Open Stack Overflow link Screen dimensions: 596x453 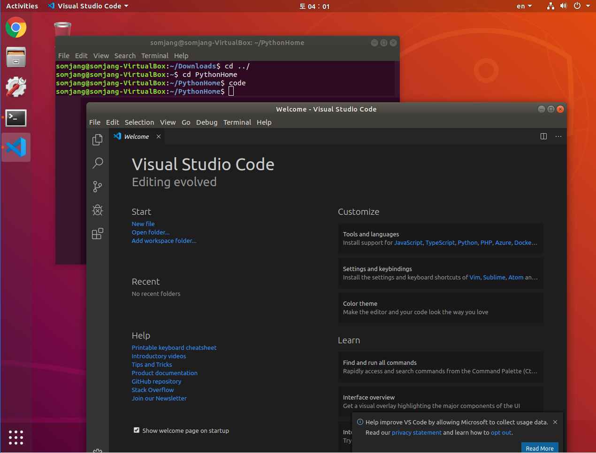pyautogui.click(x=153, y=390)
